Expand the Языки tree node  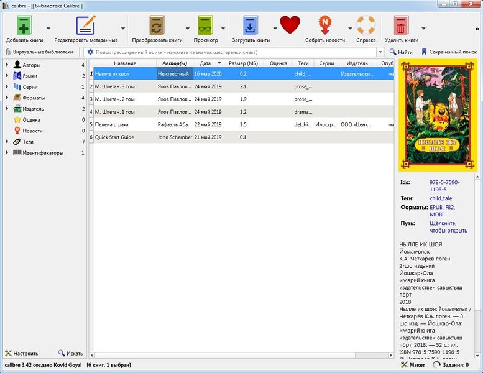[x=7, y=76]
